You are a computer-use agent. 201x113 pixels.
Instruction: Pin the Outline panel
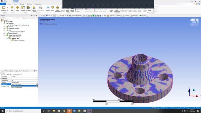click(33, 15)
